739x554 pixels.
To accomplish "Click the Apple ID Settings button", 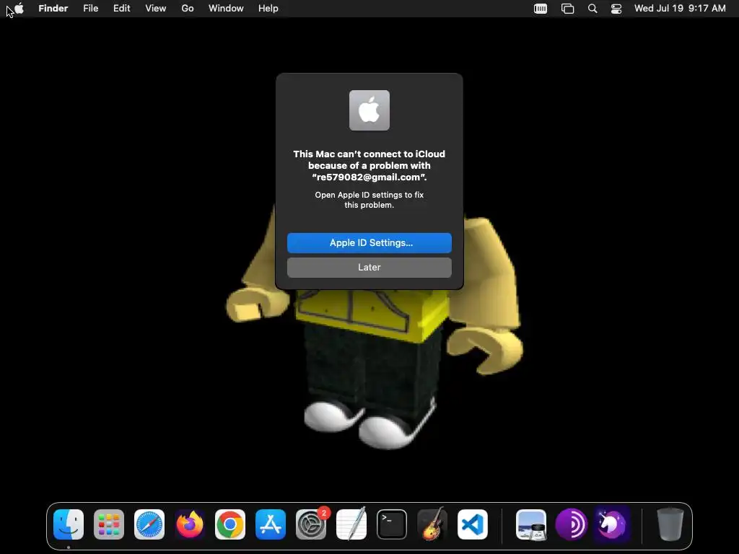I will (x=369, y=243).
